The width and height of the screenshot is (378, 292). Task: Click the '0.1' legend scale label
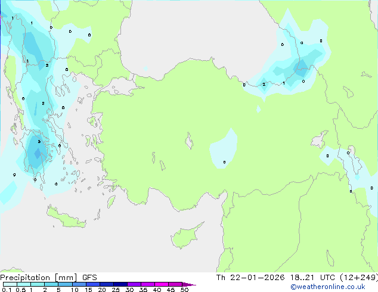pyautogui.click(x=7, y=290)
